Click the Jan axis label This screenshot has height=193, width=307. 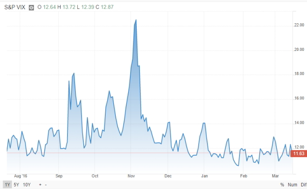pyautogui.click(x=204, y=176)
